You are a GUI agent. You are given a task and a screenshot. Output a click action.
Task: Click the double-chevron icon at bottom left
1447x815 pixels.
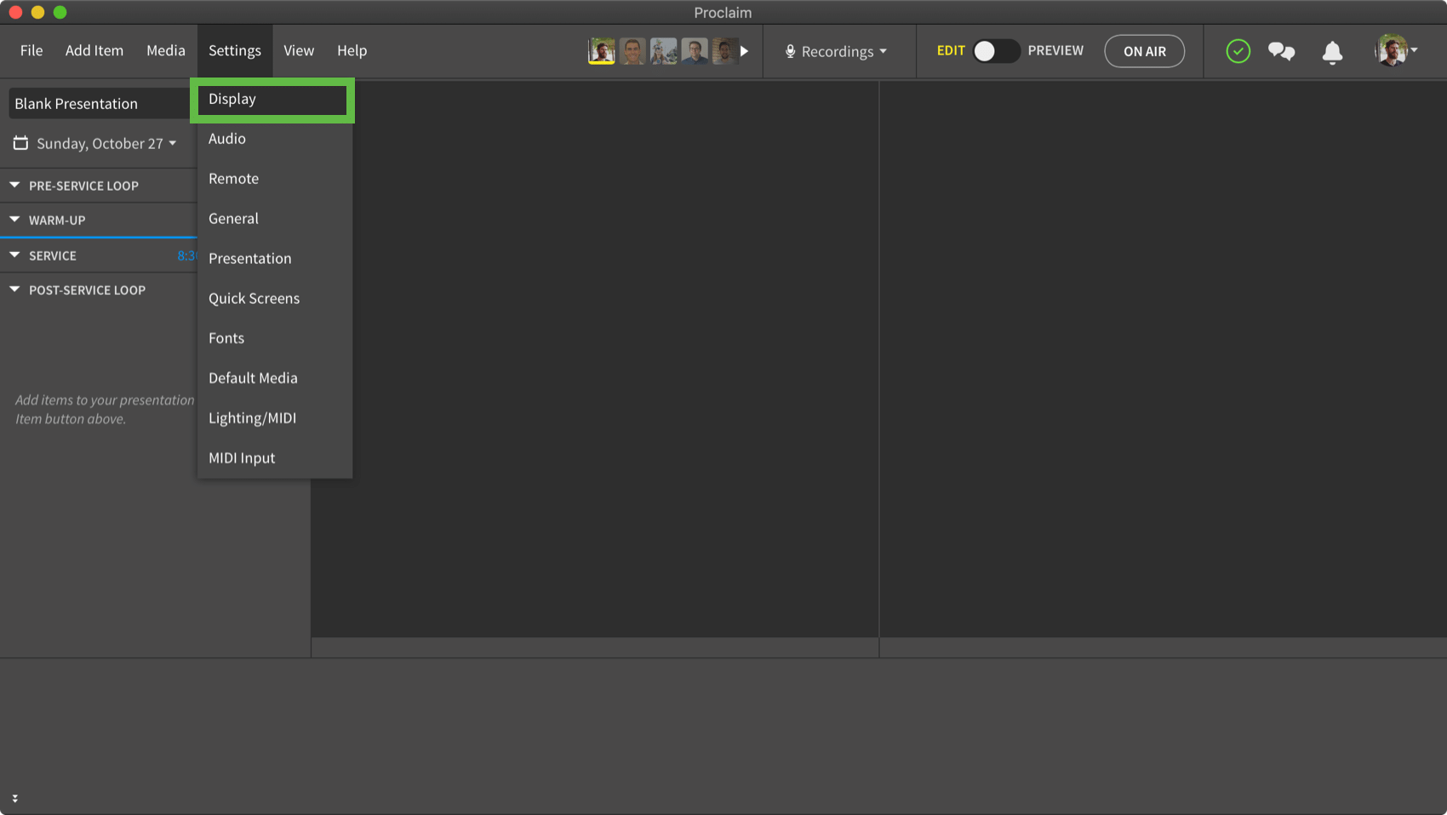(x=14, y=798)
